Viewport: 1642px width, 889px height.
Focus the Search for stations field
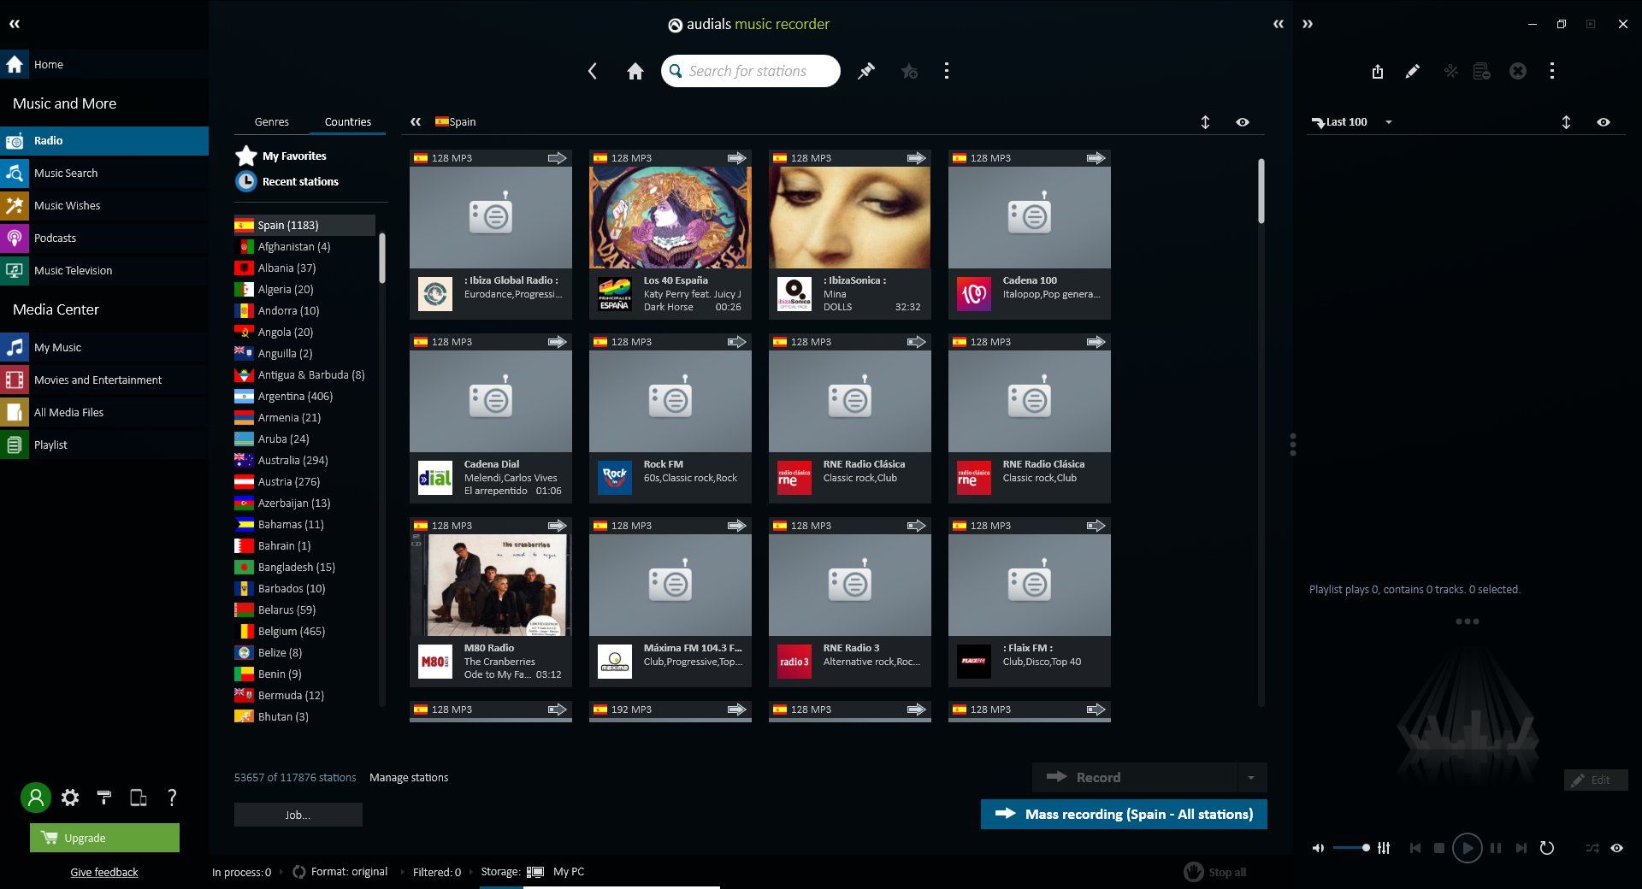(751, 71)
